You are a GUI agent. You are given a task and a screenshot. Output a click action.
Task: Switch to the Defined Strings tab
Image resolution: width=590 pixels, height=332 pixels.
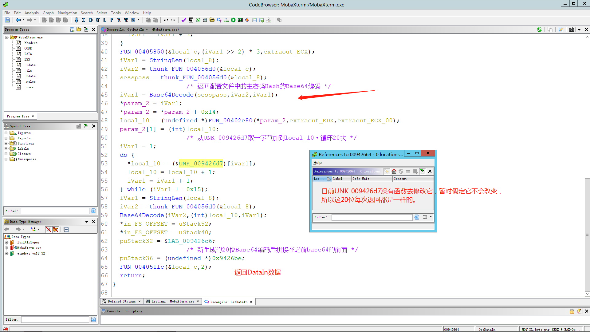[x=121, y=302]
